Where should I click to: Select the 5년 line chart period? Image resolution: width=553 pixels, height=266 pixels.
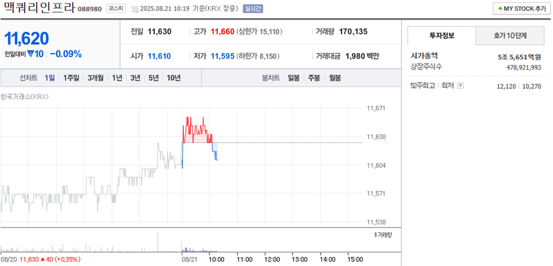point(153,78)
